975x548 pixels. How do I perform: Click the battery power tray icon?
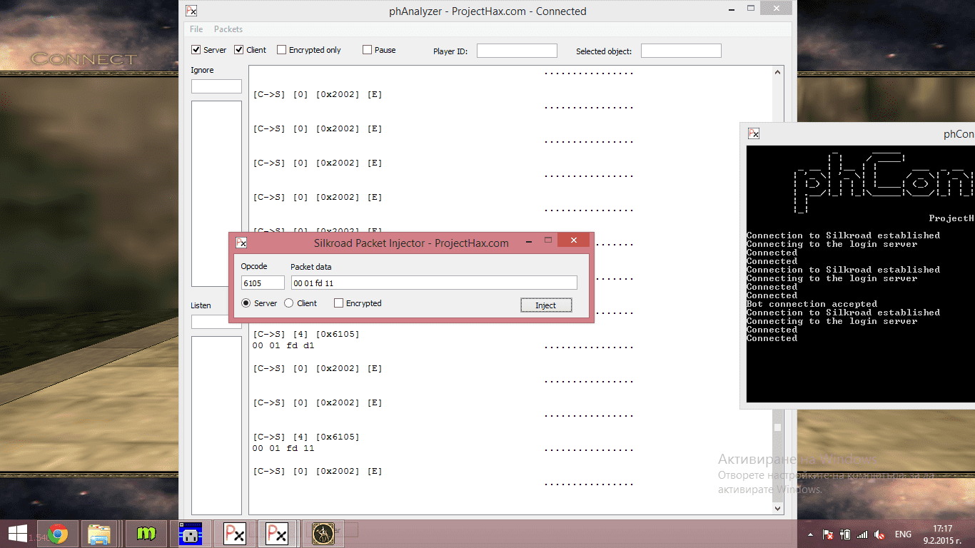point(845,534)
